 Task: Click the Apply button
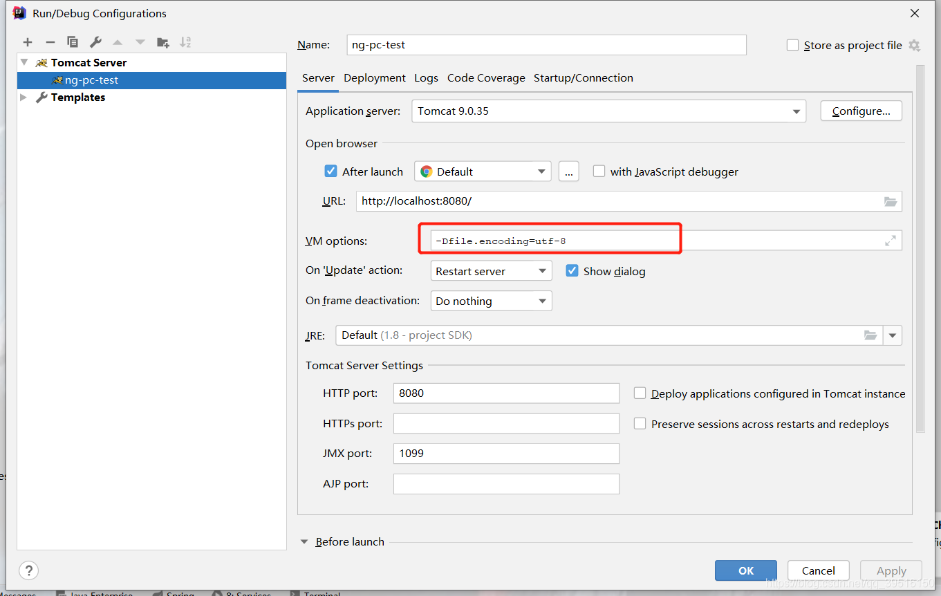point(891,570)
